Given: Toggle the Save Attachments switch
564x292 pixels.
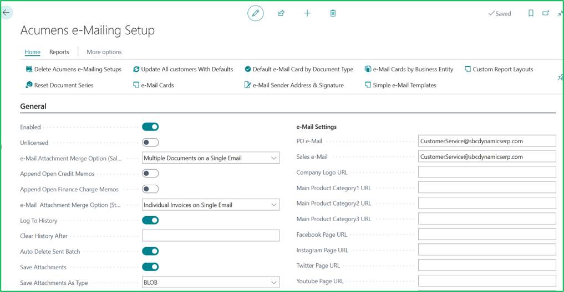Looking at the screenshot, I should pyautogui.click(x=150, y=267).
